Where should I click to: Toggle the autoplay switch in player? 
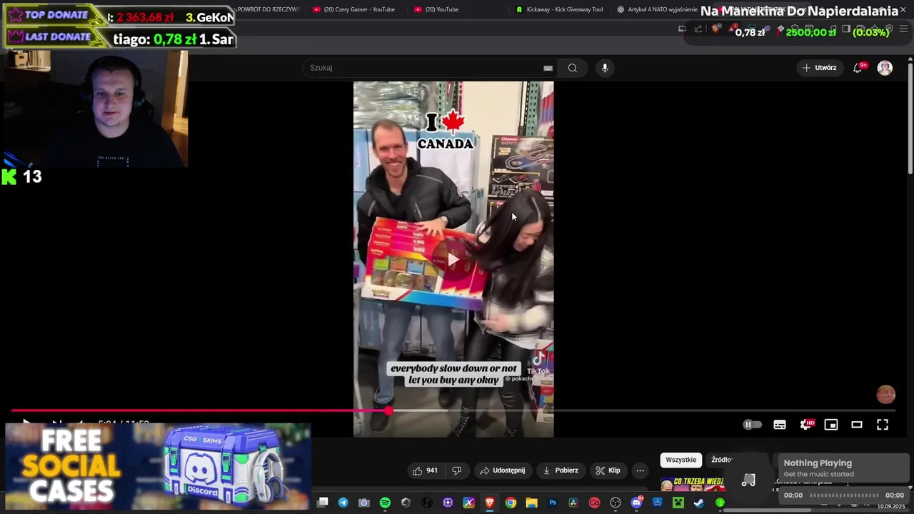(752, 425)
